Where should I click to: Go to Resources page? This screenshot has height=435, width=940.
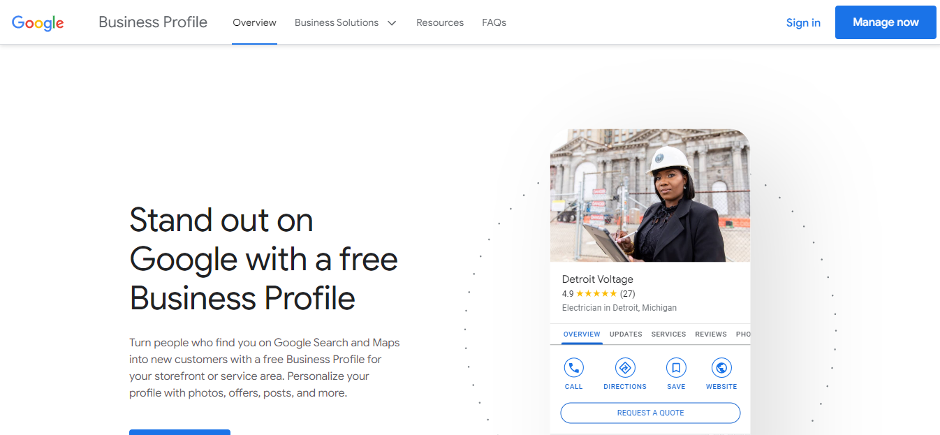pos(440,22)
